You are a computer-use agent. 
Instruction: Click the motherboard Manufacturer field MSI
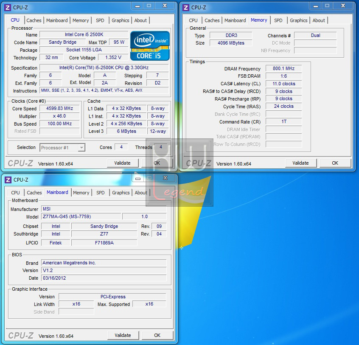pos(104,209)
